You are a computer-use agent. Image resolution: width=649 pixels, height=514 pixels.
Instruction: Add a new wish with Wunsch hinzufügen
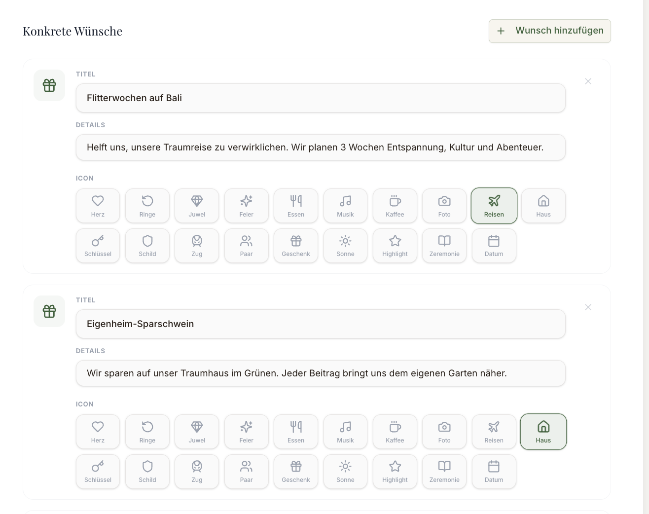(x=550, y=31)
